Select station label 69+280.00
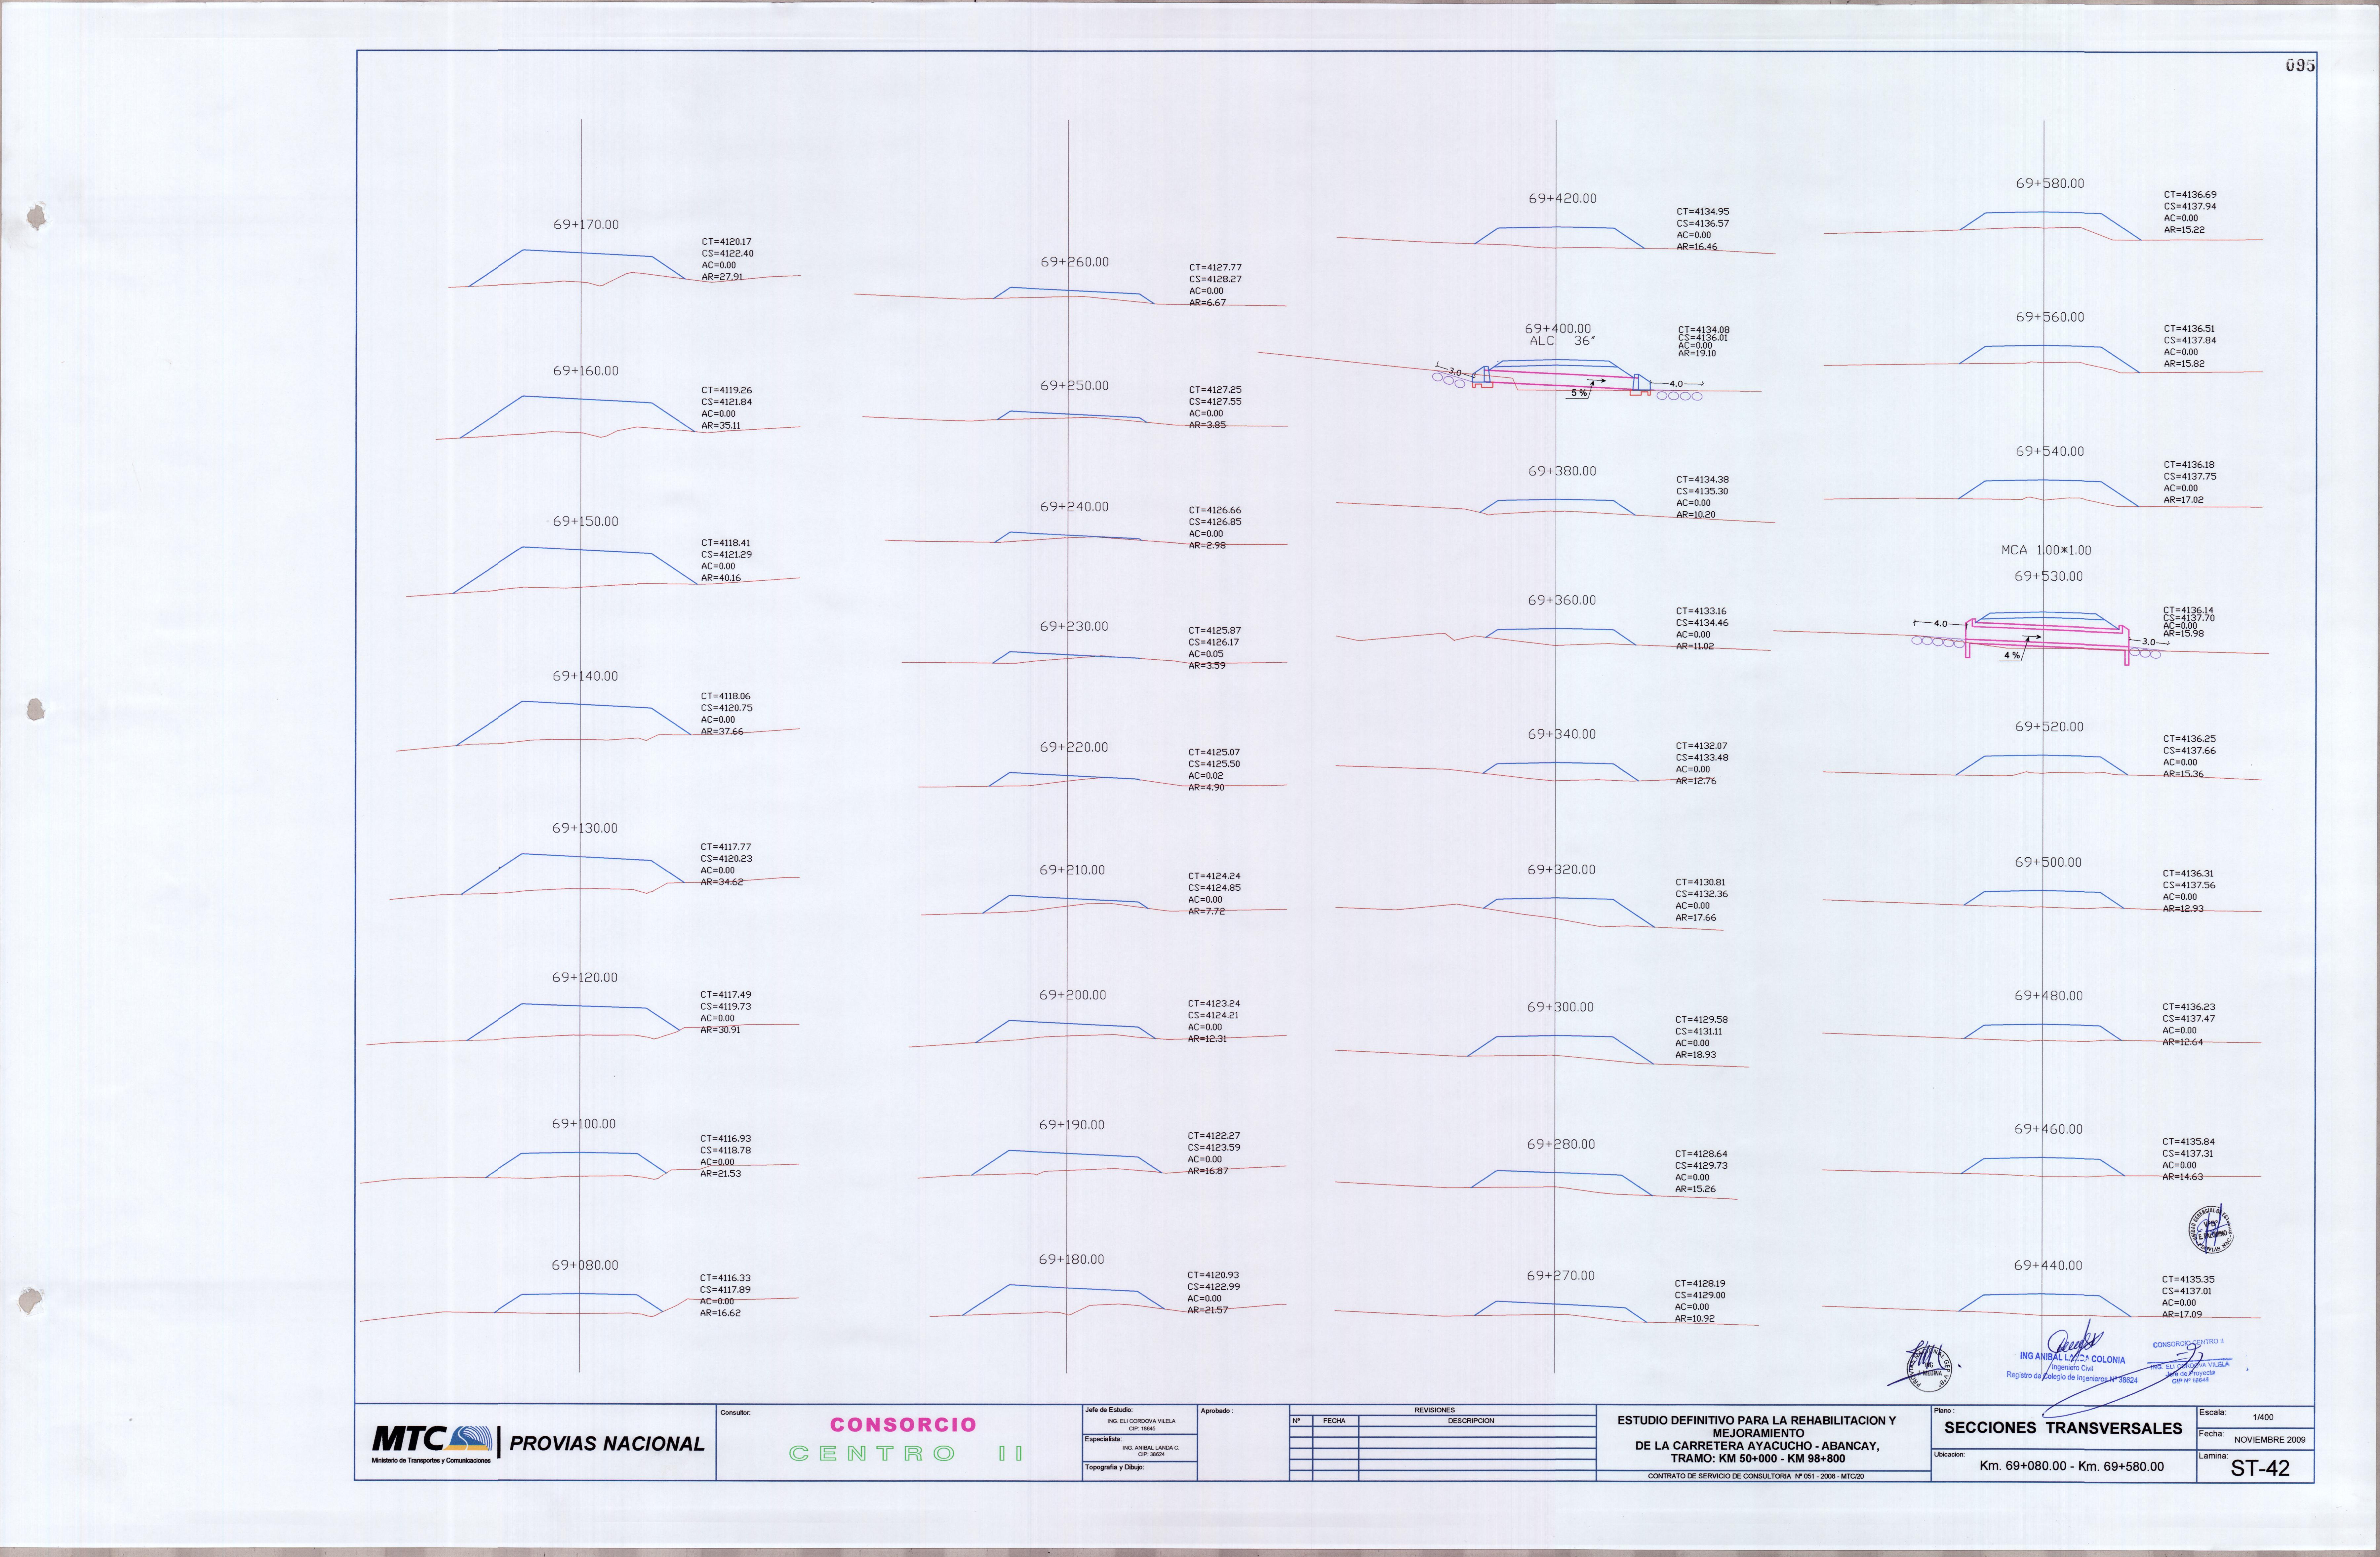2380x1557 pixels. pyautogui.click(x=1561, y=1145)
